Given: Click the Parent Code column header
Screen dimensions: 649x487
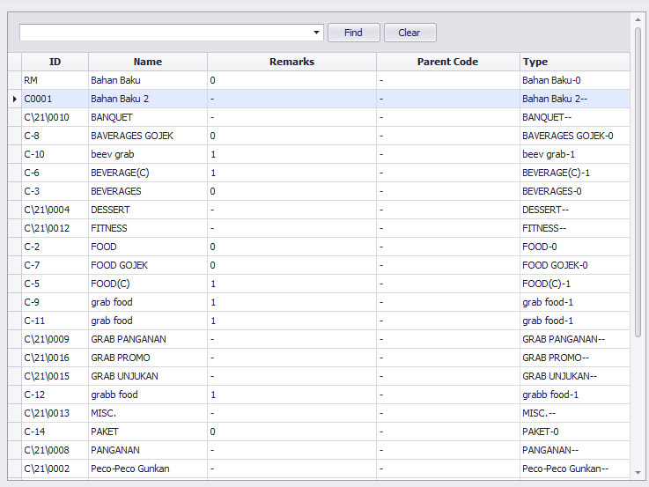Looking at the screenshot, I should click(448, 62).
